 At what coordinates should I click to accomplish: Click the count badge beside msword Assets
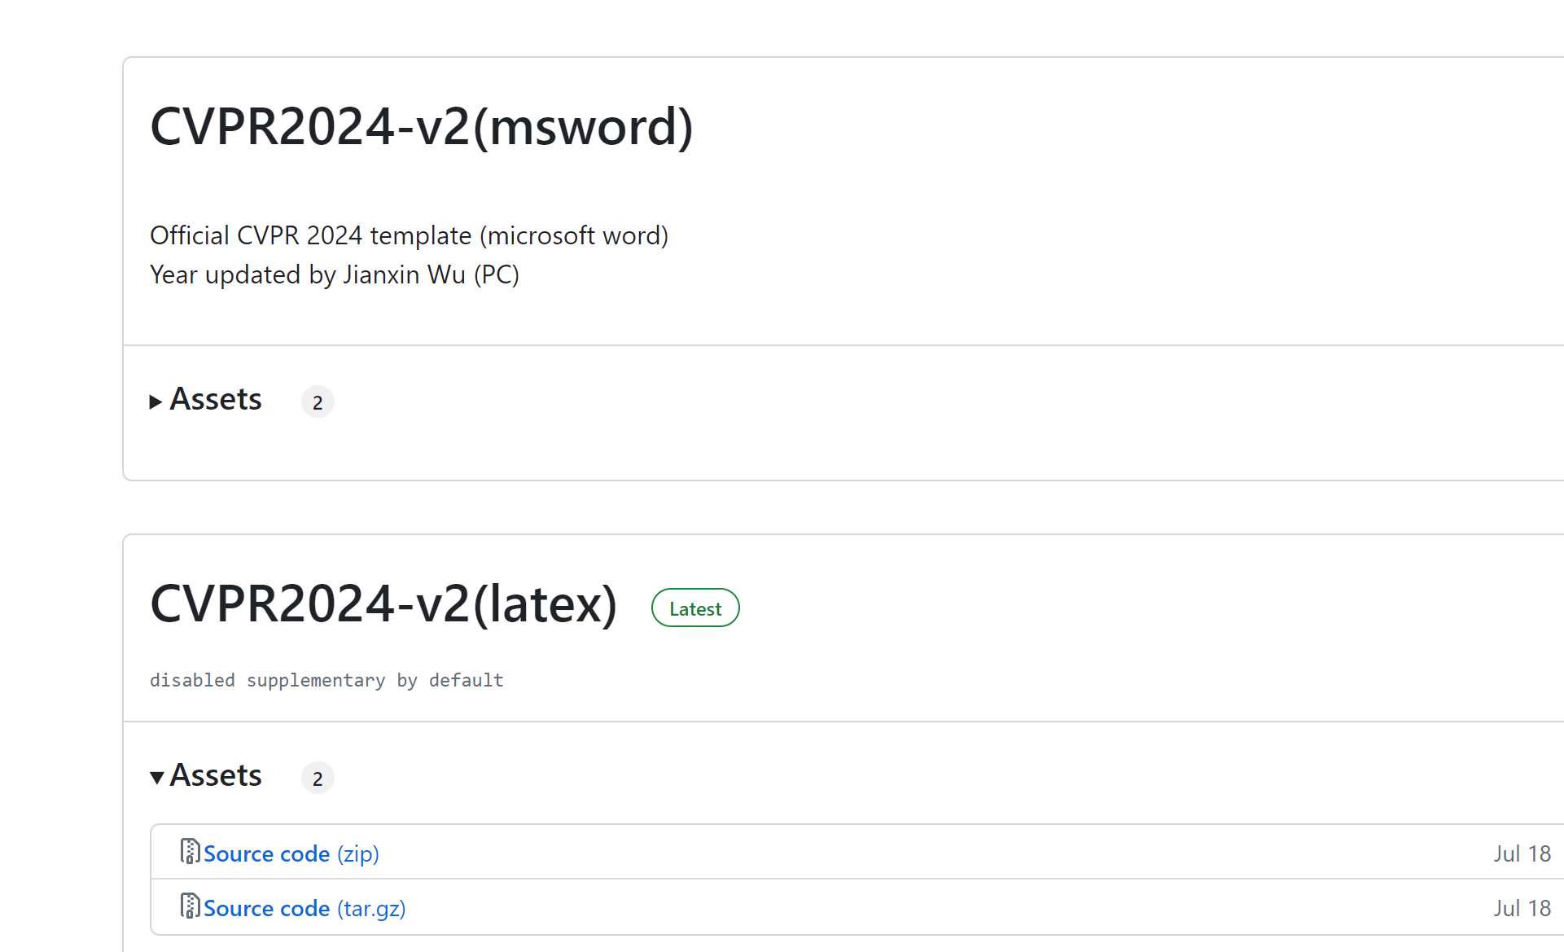tap(318, 402)
